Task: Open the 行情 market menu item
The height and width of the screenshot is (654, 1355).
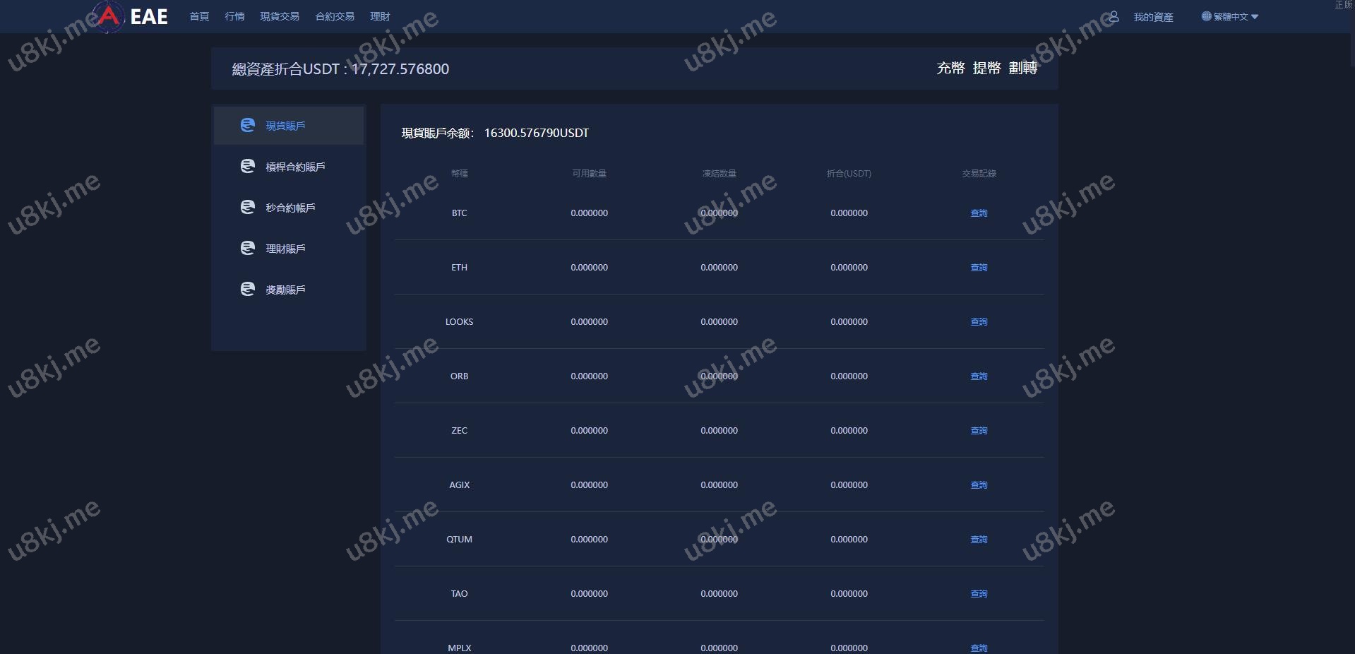Action: (234, 16)
